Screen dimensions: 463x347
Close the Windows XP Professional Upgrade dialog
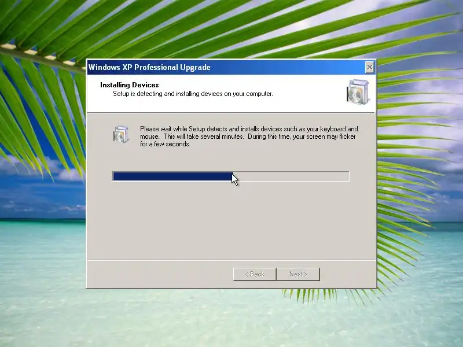[369, 67]
